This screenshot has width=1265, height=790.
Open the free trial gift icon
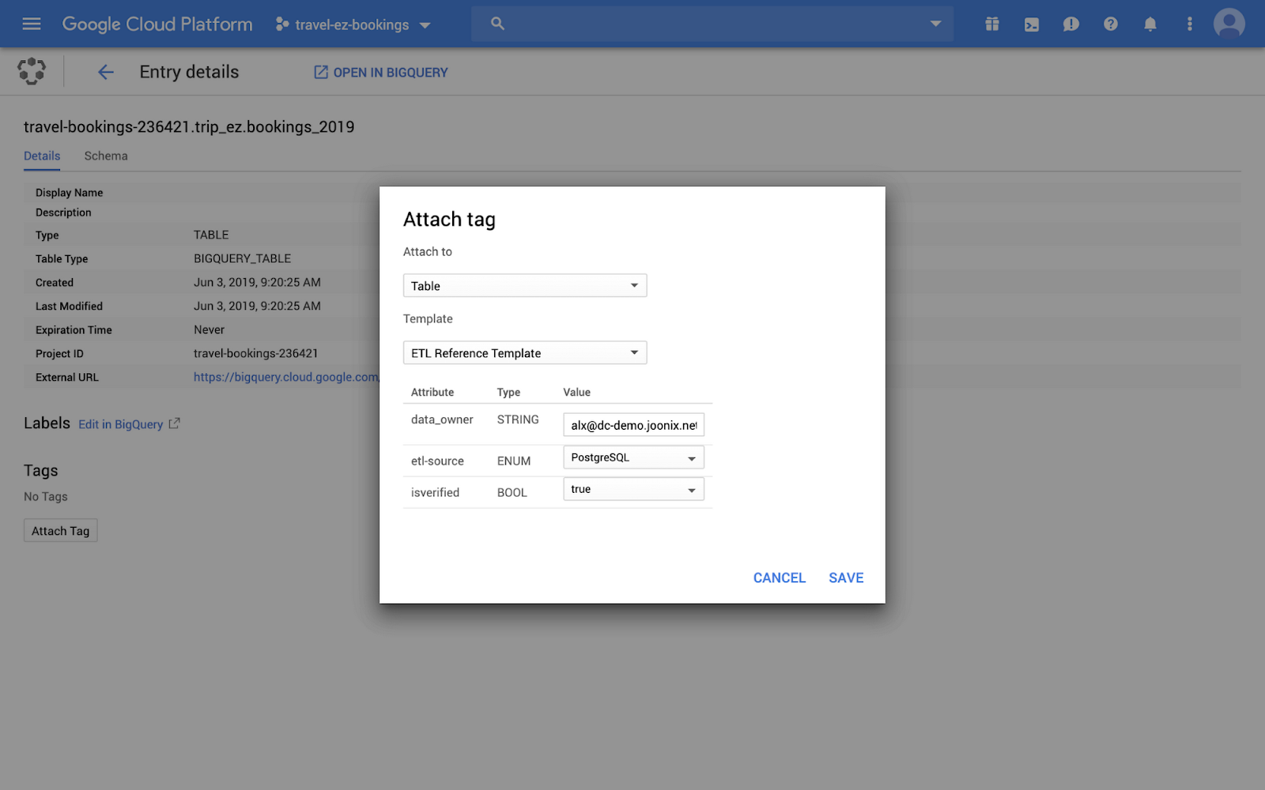[991, 24]
